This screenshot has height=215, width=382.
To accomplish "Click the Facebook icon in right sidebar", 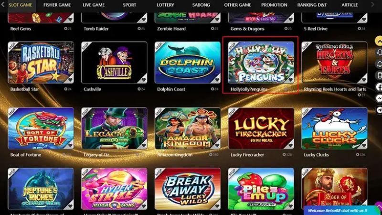I will [x=379, y=87].
